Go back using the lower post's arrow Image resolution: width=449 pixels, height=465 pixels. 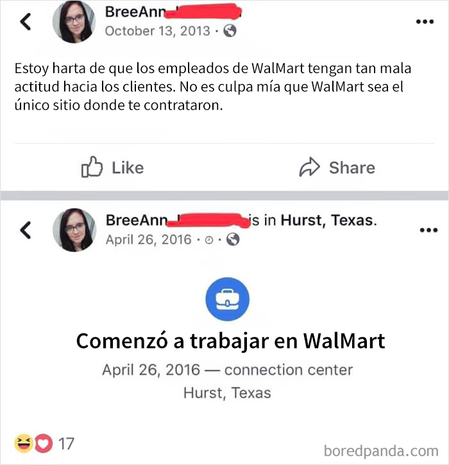point(26,230)
